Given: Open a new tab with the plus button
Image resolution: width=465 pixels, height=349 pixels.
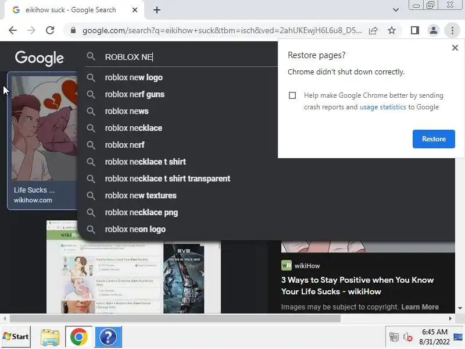Looking at the screenshot, I should tap(157, 10).
